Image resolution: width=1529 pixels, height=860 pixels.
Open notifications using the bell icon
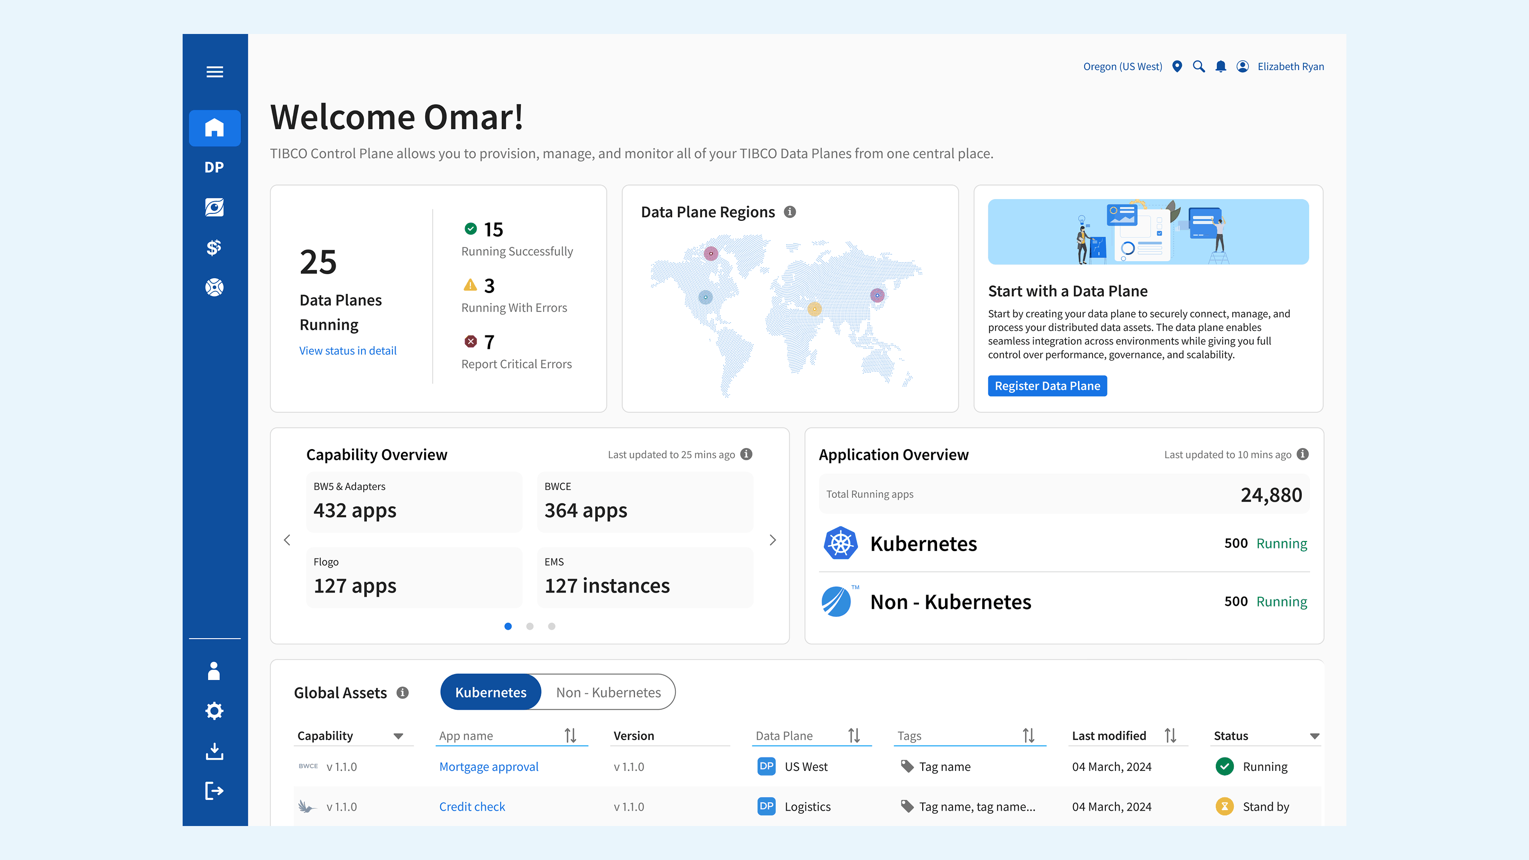tap(1221, 66)
